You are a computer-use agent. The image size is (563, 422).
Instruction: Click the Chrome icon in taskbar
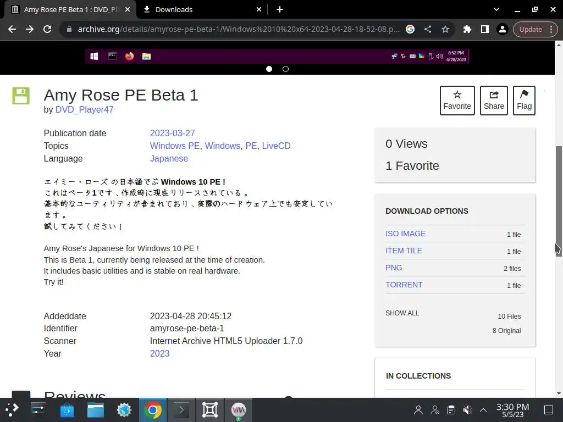click(153, 410)
